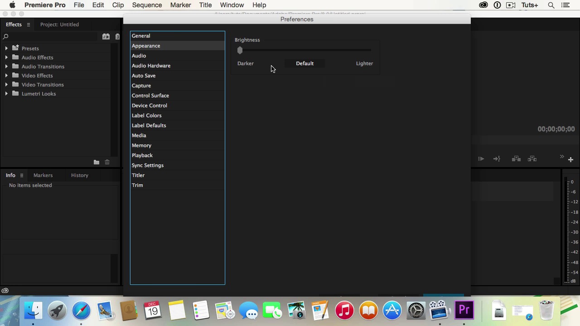Select Audio Hardware preferences category
The height and width of the screenshot is (326, 580).
pyautogui.click(x=177, y=66)
